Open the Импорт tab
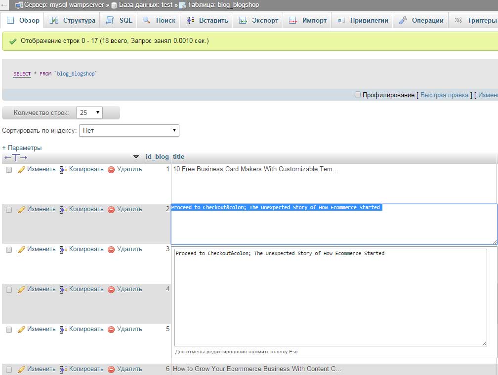 [x=308, y=20]
